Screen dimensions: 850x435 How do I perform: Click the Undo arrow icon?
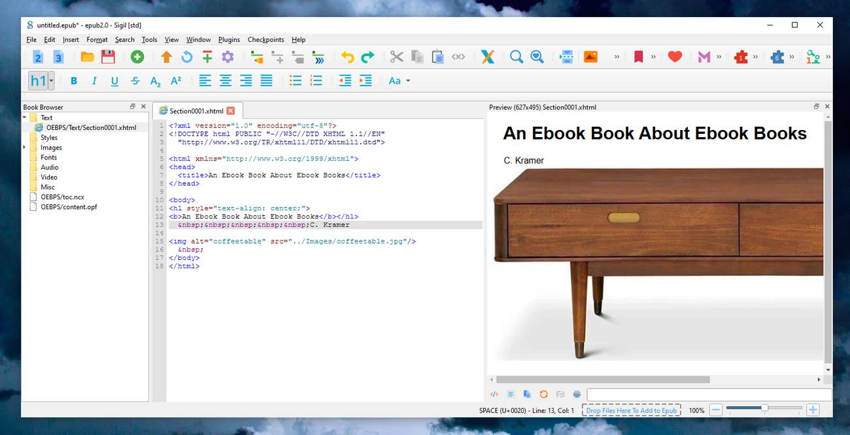347,57
